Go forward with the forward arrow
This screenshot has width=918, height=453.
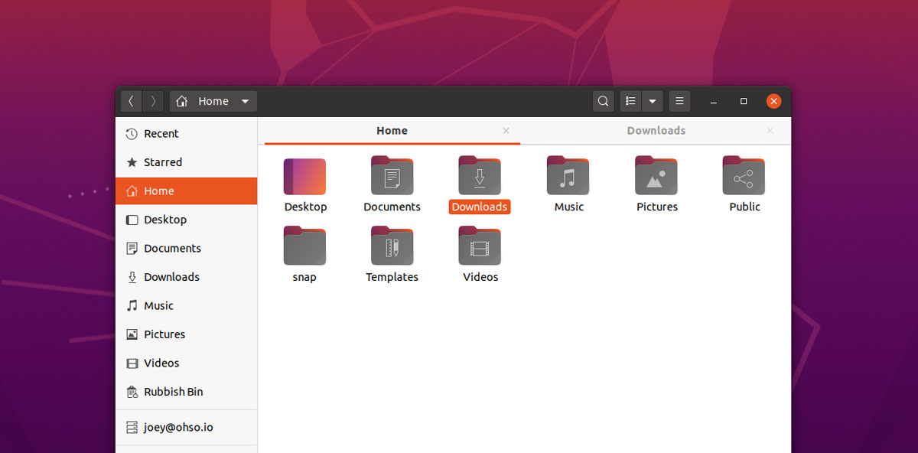153,100
